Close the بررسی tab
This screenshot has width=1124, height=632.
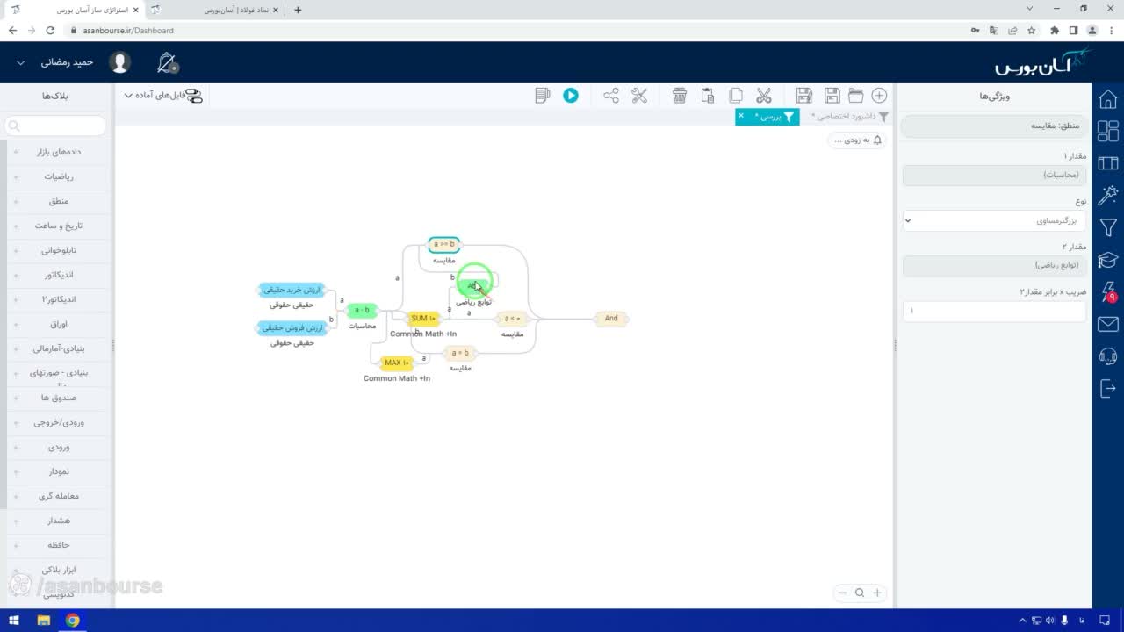pos(741,116)
